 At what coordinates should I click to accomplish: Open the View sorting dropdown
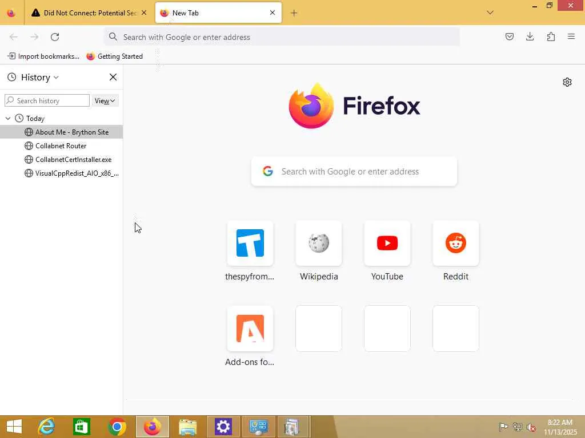[x=105, y=100]
